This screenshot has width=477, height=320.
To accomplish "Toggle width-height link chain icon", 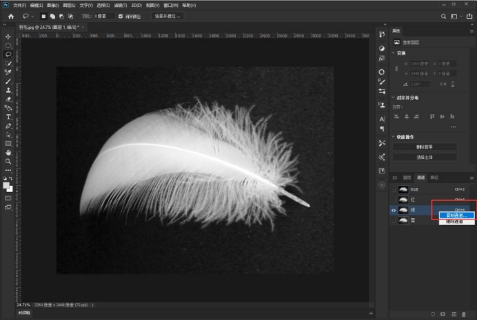I will pyautogui.click(x=396, y=69).
